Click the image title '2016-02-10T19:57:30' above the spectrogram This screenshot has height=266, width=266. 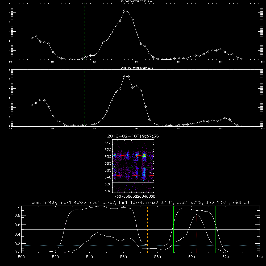point(133,136)
